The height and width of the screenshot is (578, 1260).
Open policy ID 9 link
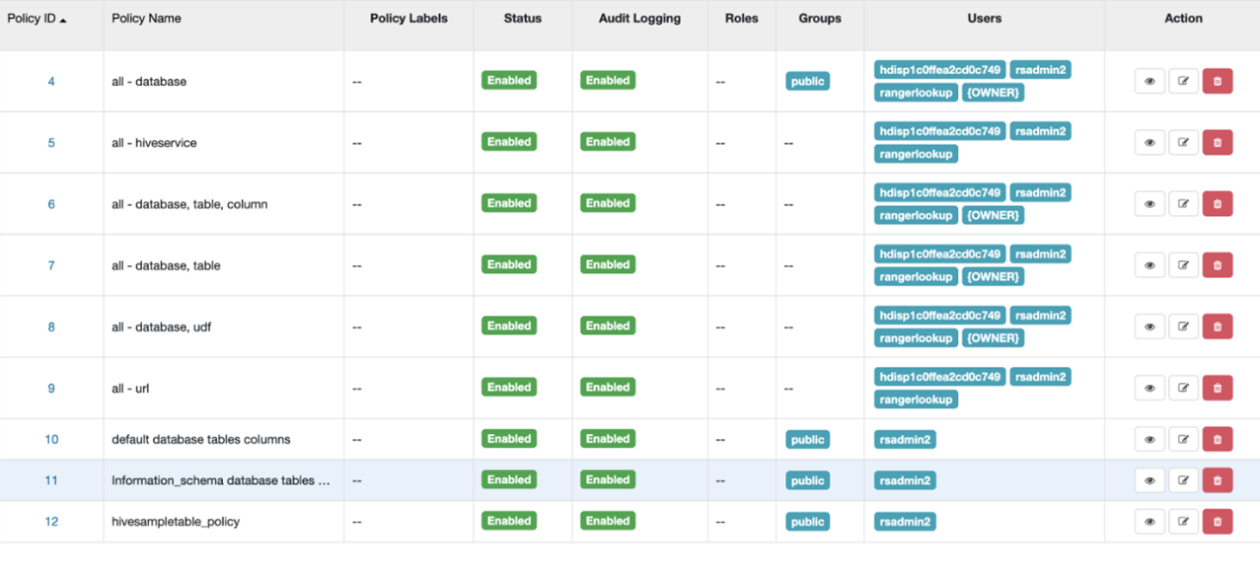click(51, 389)
